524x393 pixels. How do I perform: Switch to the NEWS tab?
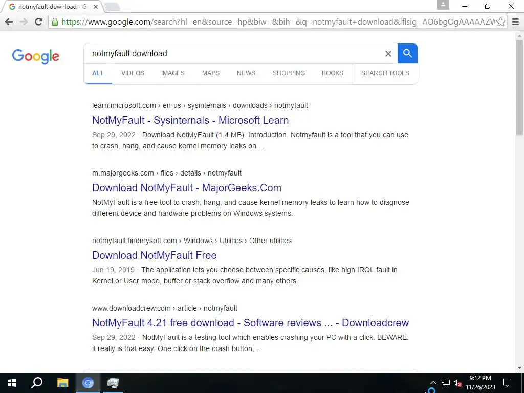click(246, 73)
